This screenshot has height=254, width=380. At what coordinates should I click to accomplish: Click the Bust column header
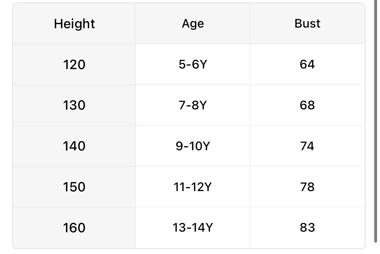[x=307, y=24]
